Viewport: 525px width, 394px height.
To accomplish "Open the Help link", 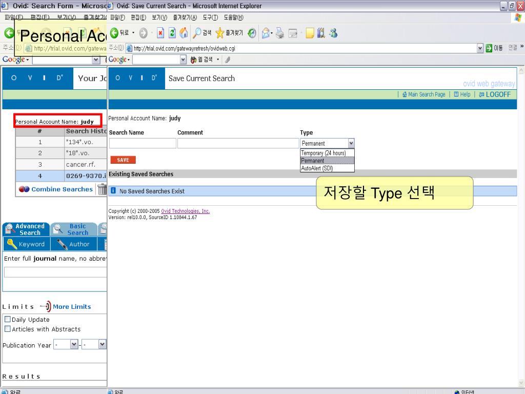I will point(465,94).
